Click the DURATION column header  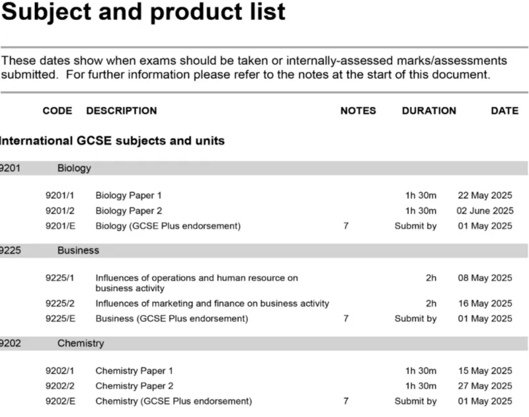point(429,111)
